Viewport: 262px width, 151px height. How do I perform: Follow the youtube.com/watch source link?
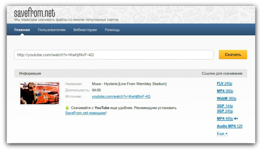click(121, 97)
